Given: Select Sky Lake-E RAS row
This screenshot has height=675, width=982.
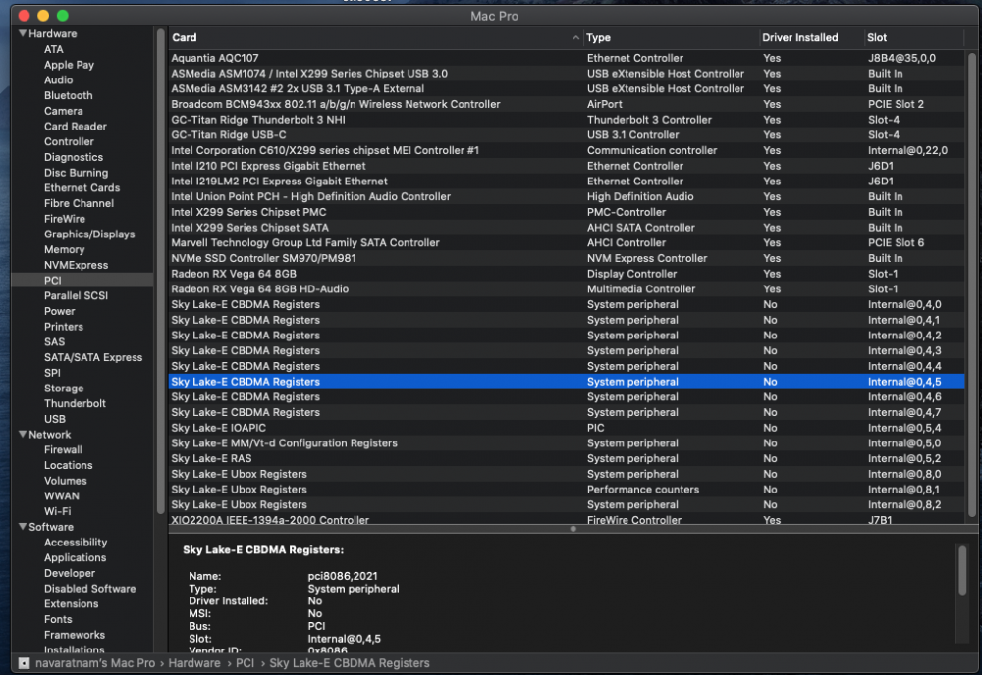Looking at the screenshot, I should point(567,458).
